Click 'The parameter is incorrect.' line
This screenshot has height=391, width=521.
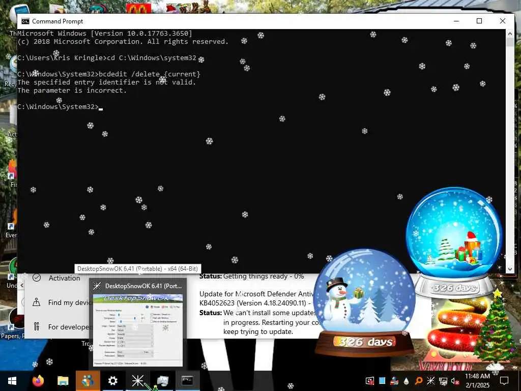(72, 91)
